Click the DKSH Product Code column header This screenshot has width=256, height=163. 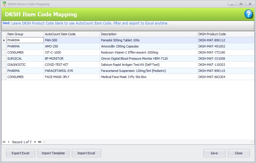(x=226, y=34)
